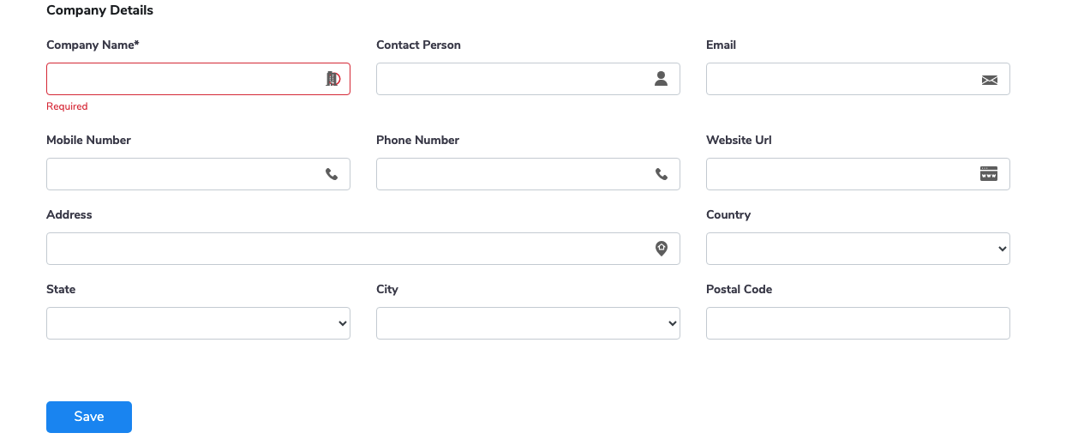Click the phone icon in Mobile Number field

[332, 174]
